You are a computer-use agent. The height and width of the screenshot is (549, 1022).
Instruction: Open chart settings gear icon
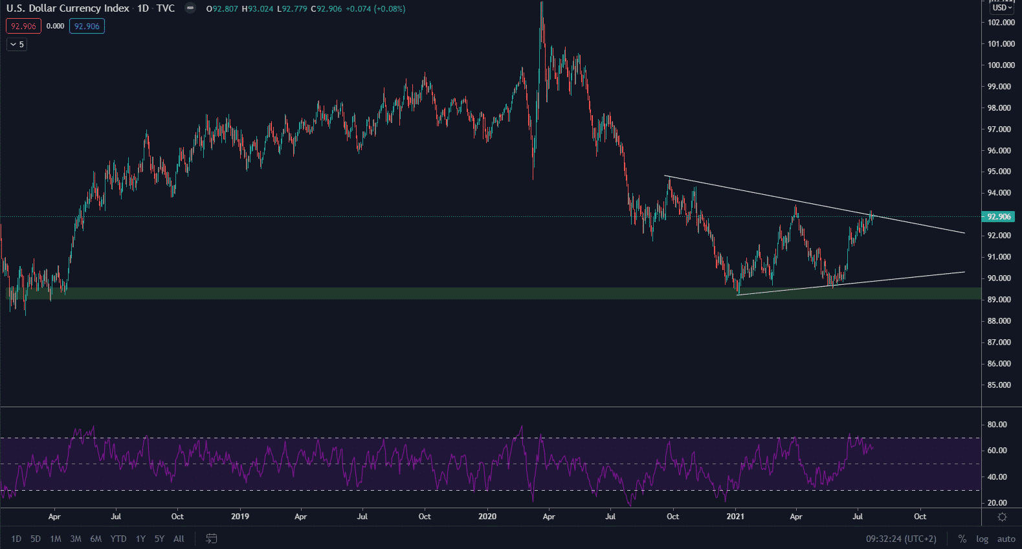coord(1002,517)
